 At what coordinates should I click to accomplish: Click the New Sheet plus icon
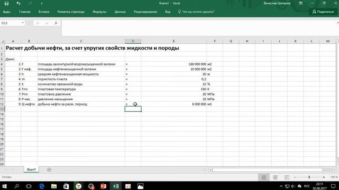(49, 170)
